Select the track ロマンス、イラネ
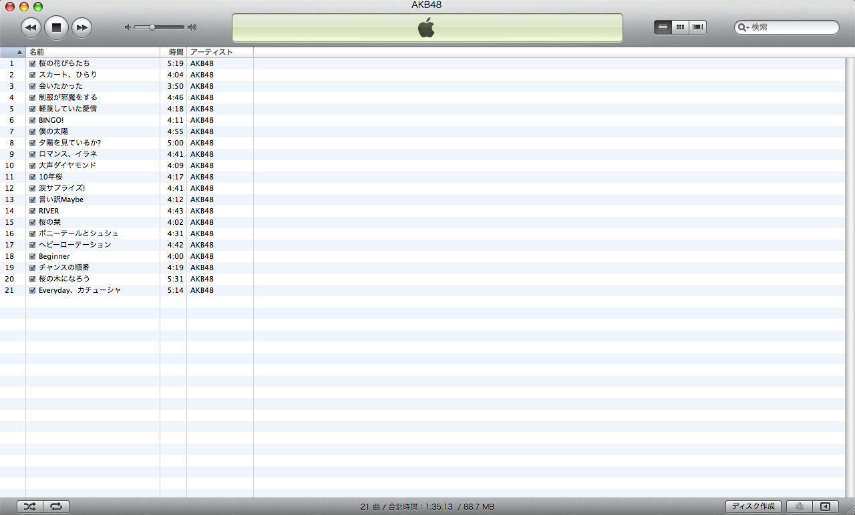Screen dimensions: 855x515 tap(67, 154)
